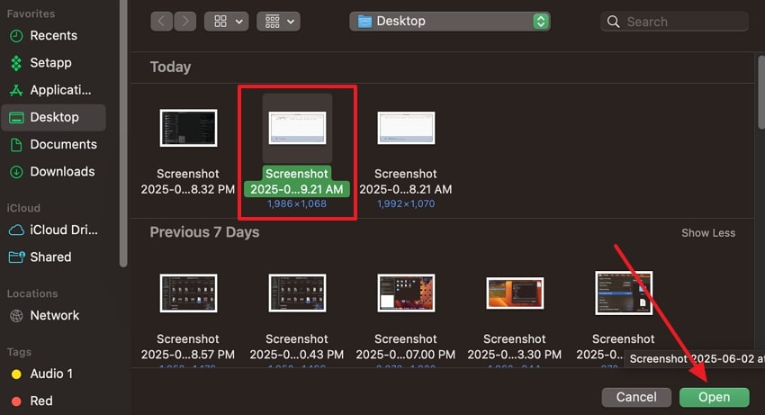Click the Search field
Viewport: 765px width, 415px height.
tap(675, 21)
